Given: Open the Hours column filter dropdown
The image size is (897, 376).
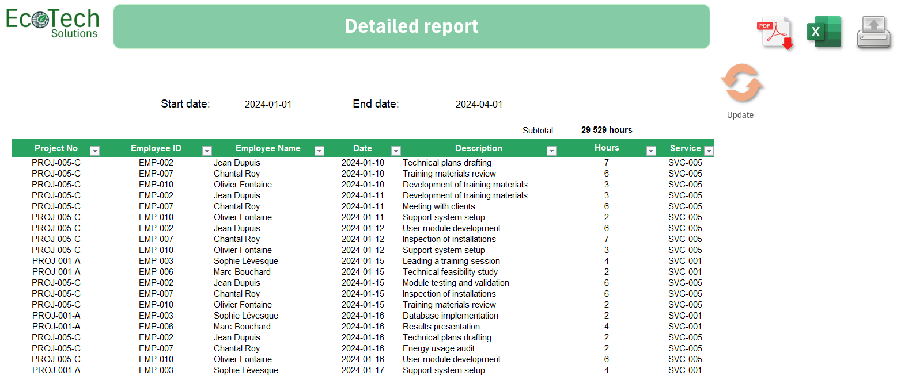Looking at the screenshot, I should (x=651, y=151).
